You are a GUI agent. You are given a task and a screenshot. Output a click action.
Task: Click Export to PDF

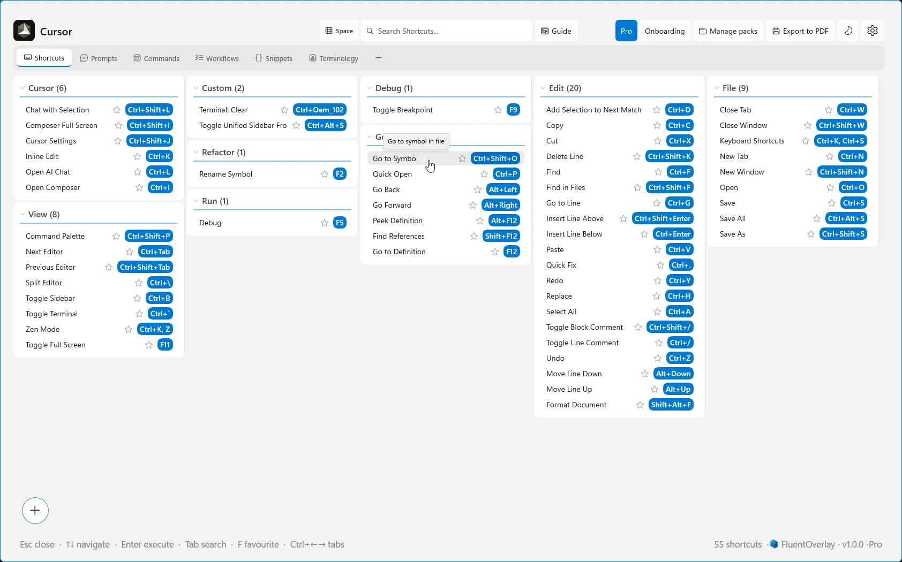click(800, 31)
